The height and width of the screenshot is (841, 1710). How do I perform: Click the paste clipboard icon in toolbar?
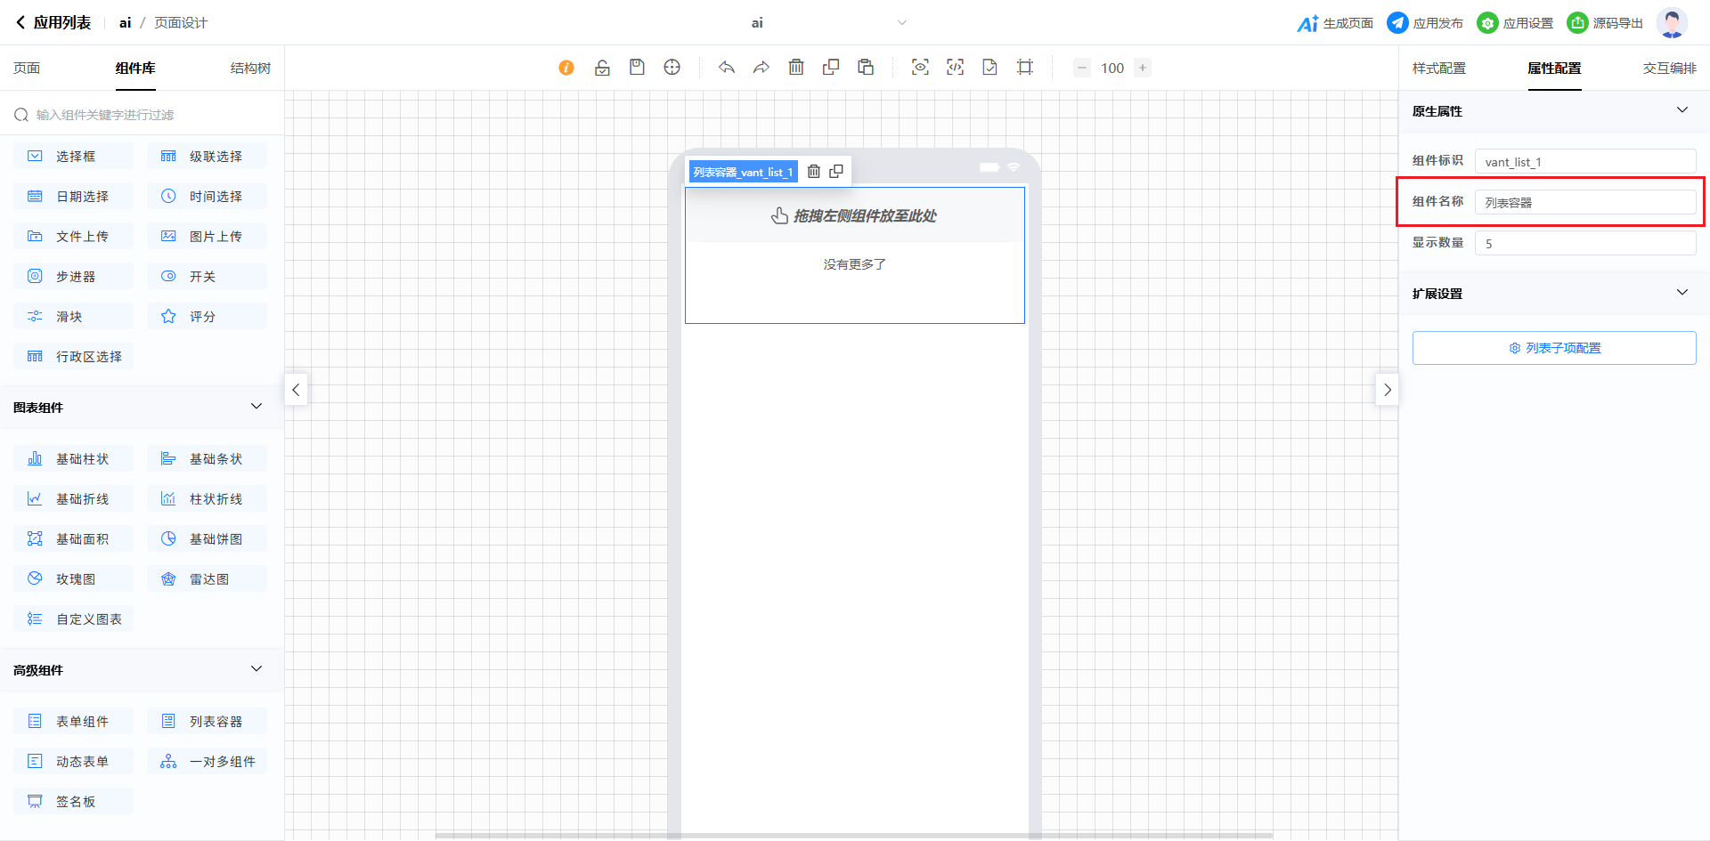866,68
